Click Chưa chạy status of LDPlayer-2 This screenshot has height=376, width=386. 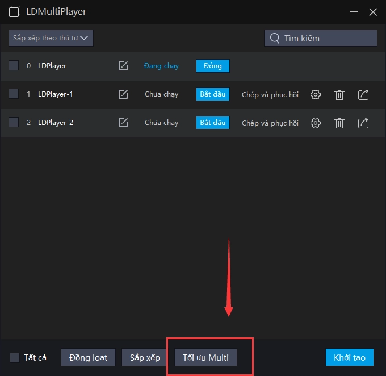[x=161, y=123]
